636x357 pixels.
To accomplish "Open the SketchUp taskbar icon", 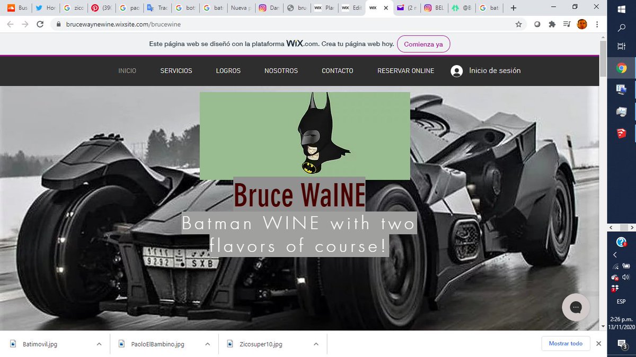I will (x=622, y=134).
